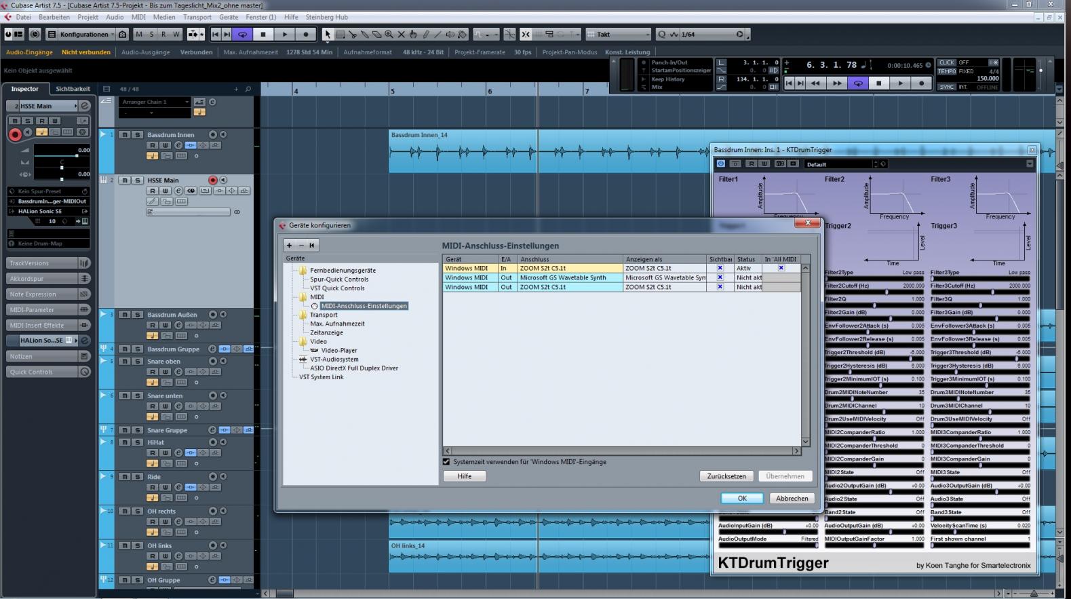Screen dimensions: 1071x599
Task: Click the toolbar Play button
Action: click(x=285, y=35)
